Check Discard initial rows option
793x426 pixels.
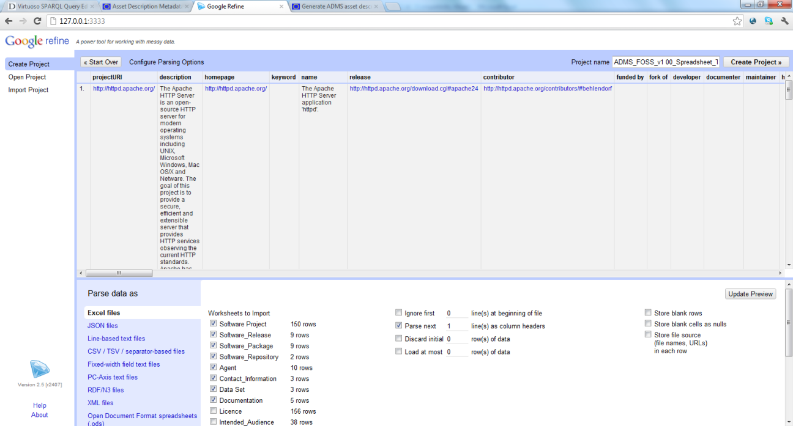(399, 339)
